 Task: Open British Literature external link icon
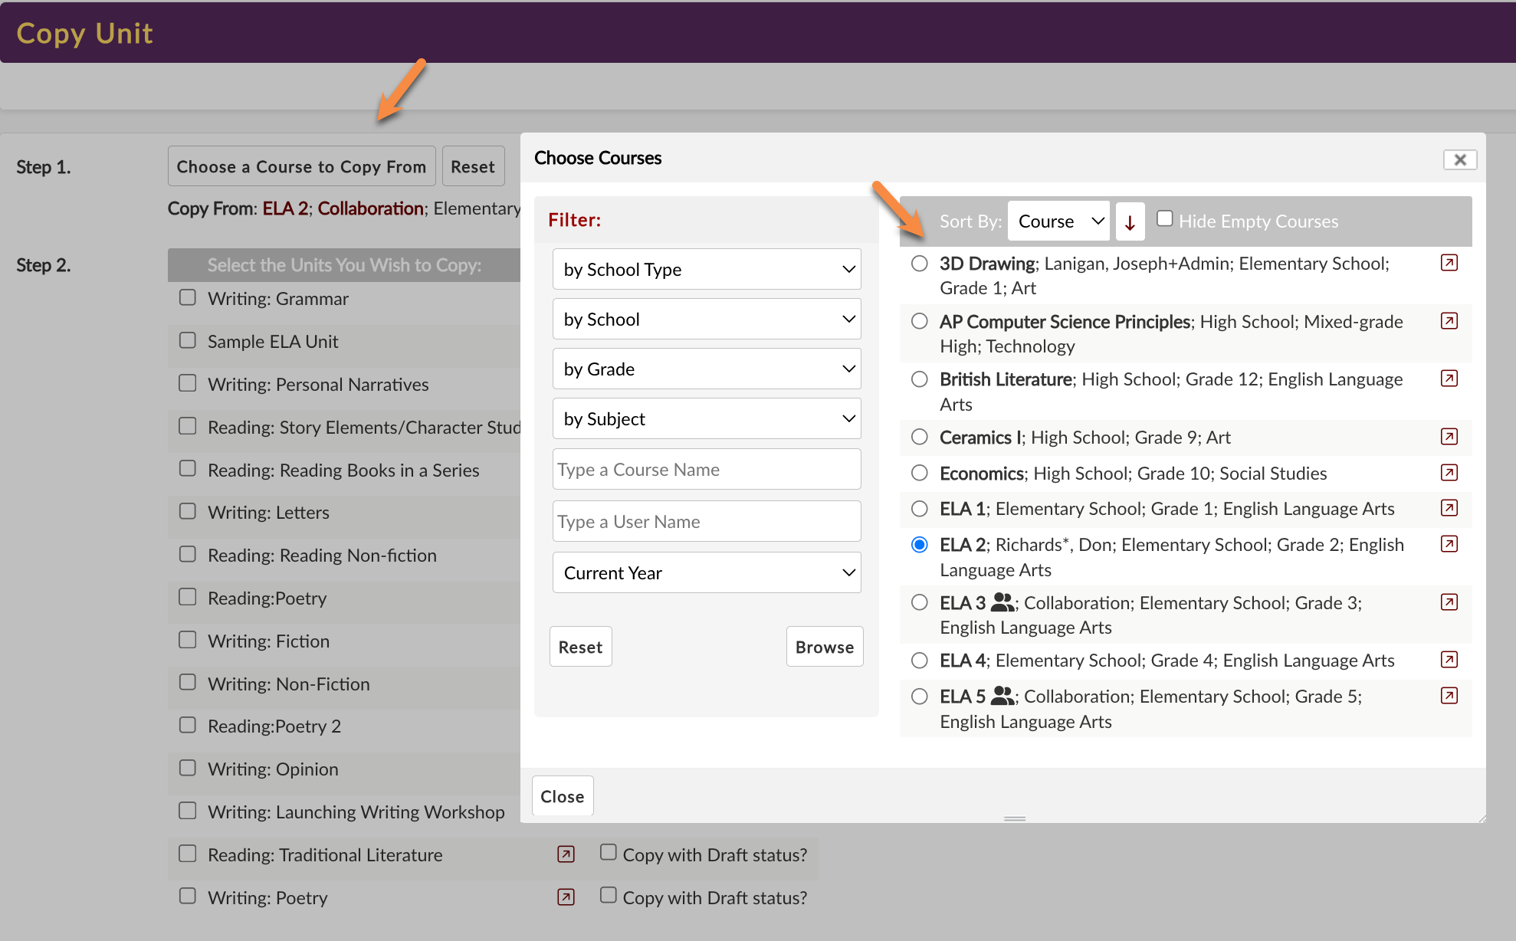[x=1449, y=379]
